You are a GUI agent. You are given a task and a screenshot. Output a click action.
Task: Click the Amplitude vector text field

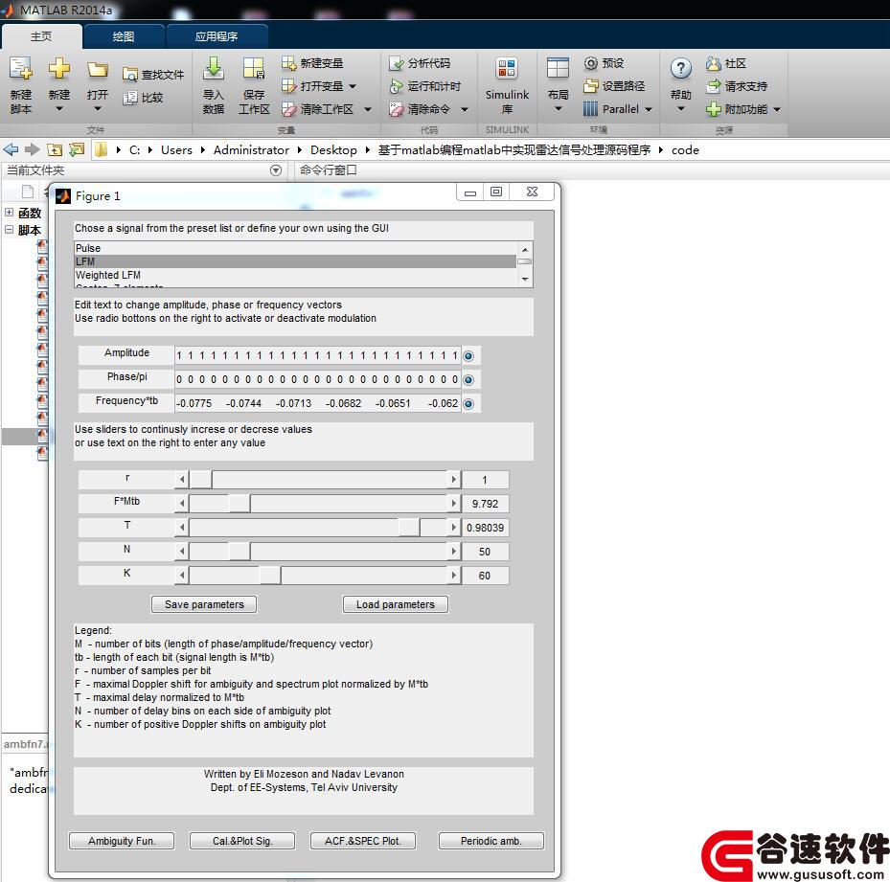pos(317,356)
